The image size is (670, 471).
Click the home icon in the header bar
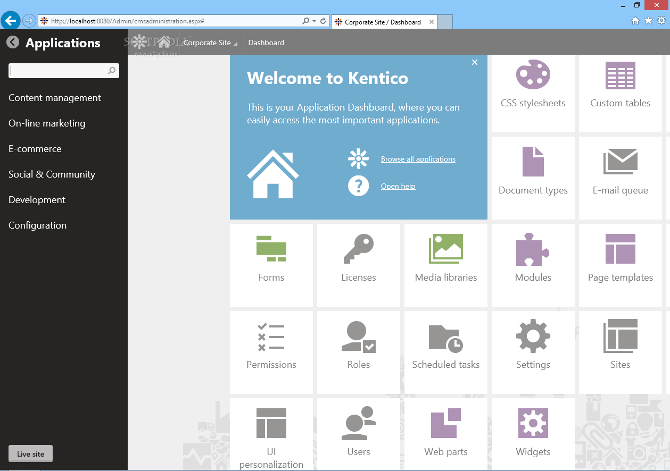tap(164, 41)
